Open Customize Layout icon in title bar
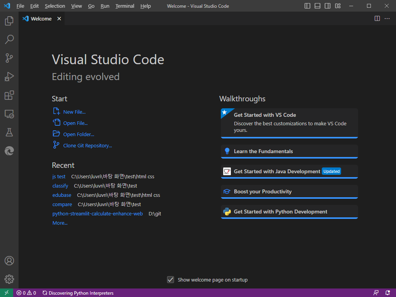Image resolution: width=396 pixels, height=297 pixels. (x=338, y=6)
